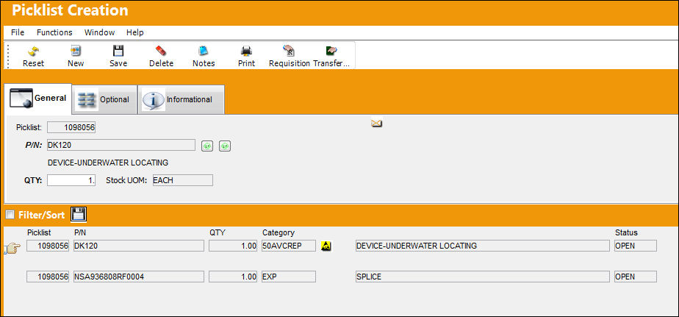The width and height of the screenshot is (679, 317).
Task: Click the envelope mail icon
Action: (377, 124)
